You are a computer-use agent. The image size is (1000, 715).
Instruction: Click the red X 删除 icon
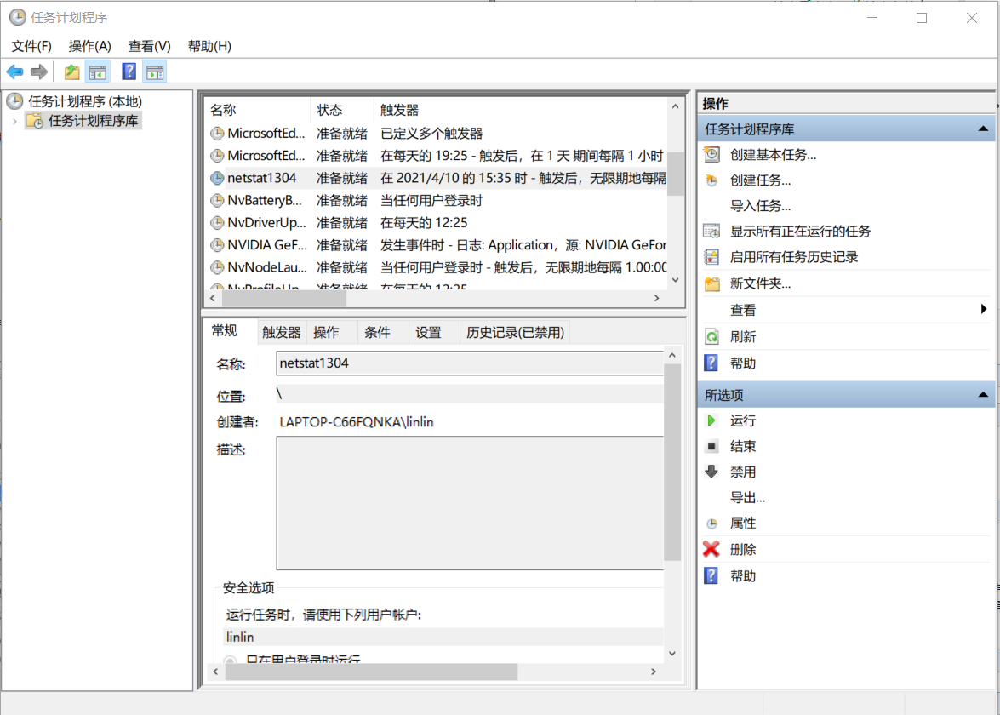(711, 549)
